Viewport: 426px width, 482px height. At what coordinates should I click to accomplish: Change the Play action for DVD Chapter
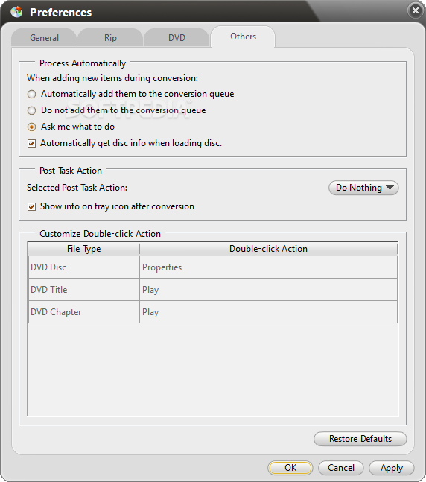[268, 312]
